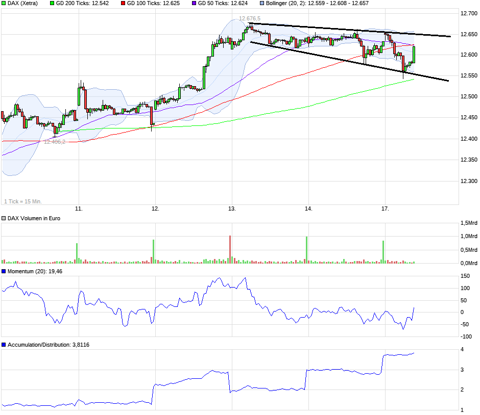This screenshot has height=415, width=480.
Task: Click the red GD 100 Ticks legend swatch
Action: (123, 4)
